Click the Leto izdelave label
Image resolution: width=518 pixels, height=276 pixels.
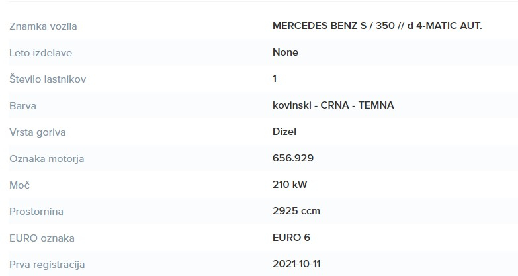(x=40, y=53)
